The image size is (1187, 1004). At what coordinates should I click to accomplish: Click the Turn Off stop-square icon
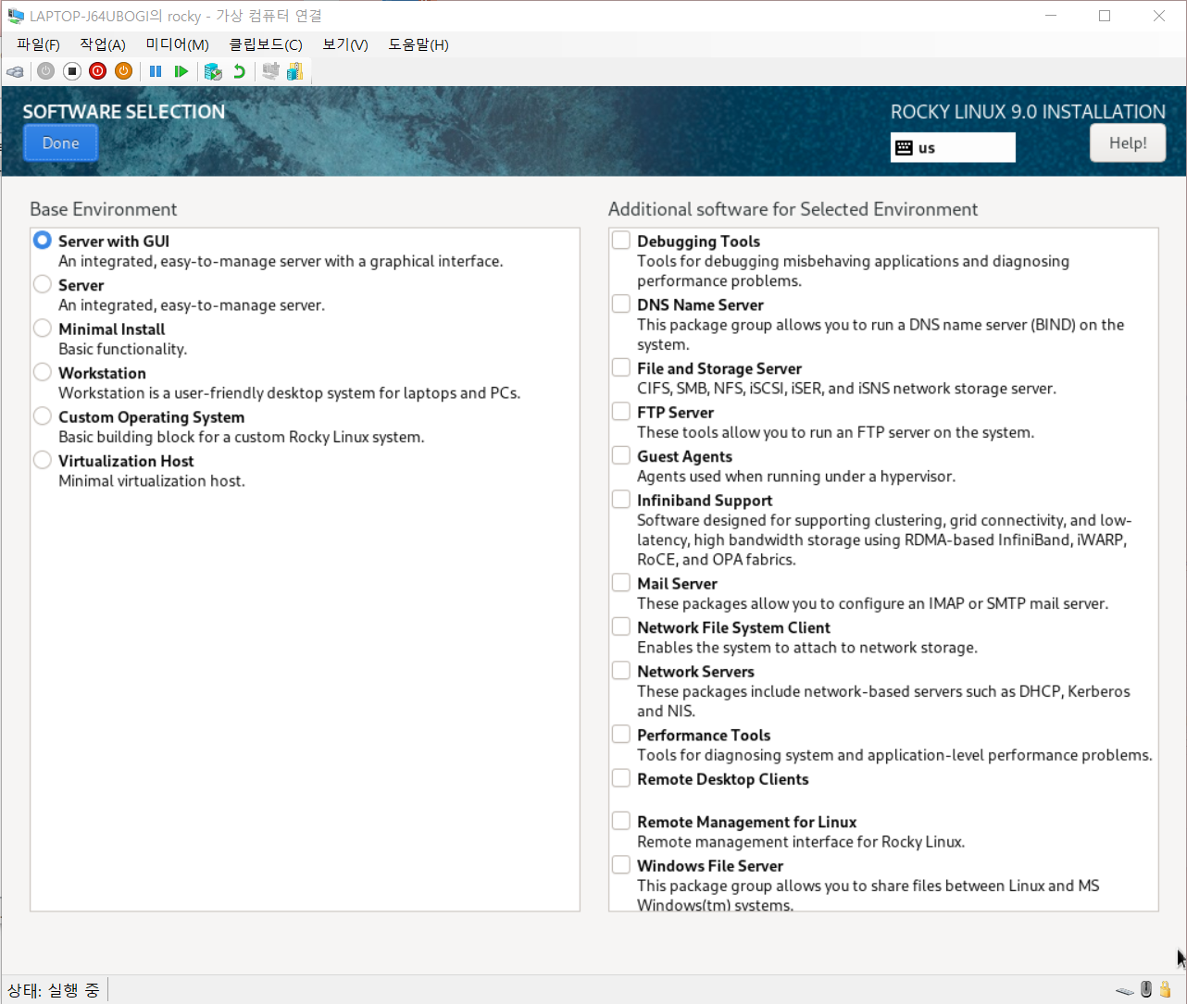[x=71, y=71]
